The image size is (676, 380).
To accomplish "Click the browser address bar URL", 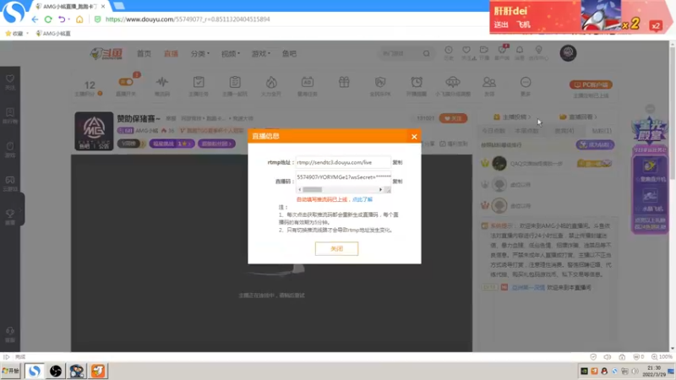I will coord(188,19).
